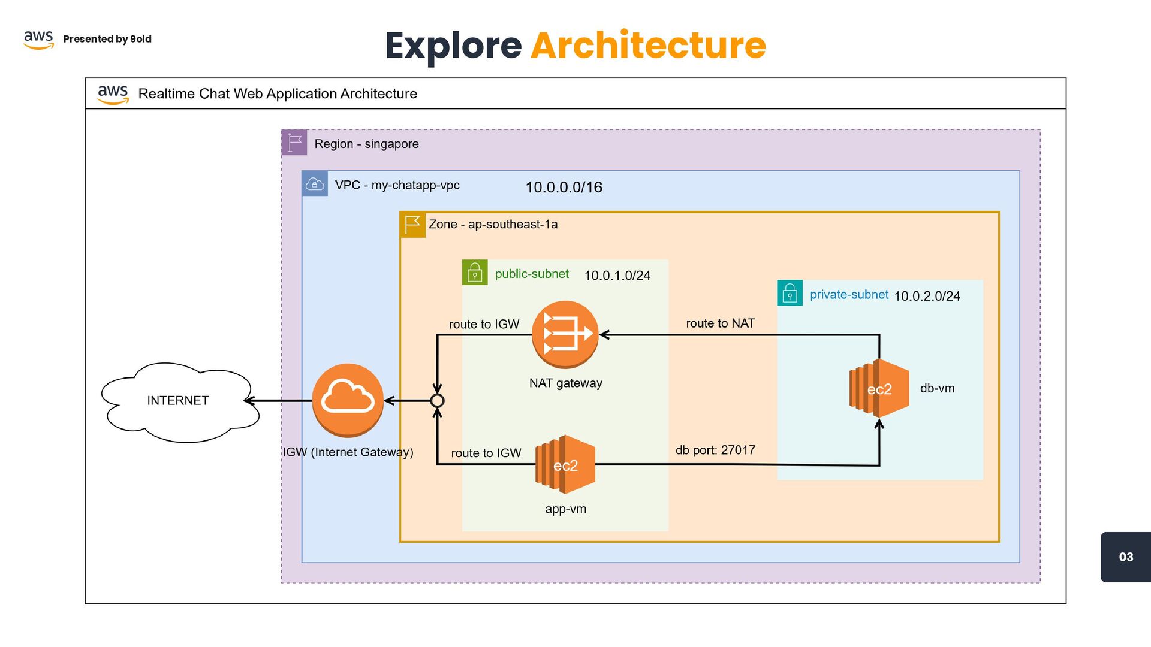Click the route to NAT label
This screenshot has height=647, width=1151.
pyautogui.click(x=720, y=323)
